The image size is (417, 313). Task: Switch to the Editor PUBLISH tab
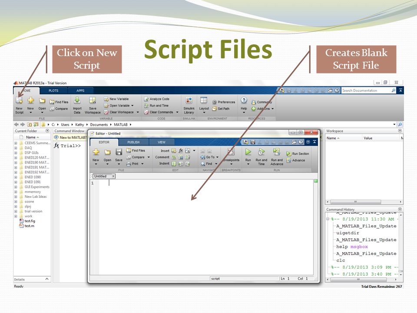pyautogui.click(x=133, y=142)
